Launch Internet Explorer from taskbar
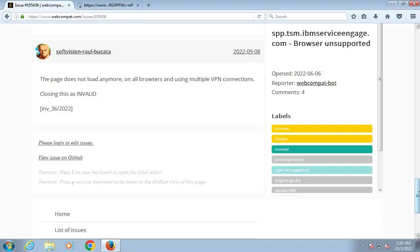420x252 pixels. coord(30,245)
